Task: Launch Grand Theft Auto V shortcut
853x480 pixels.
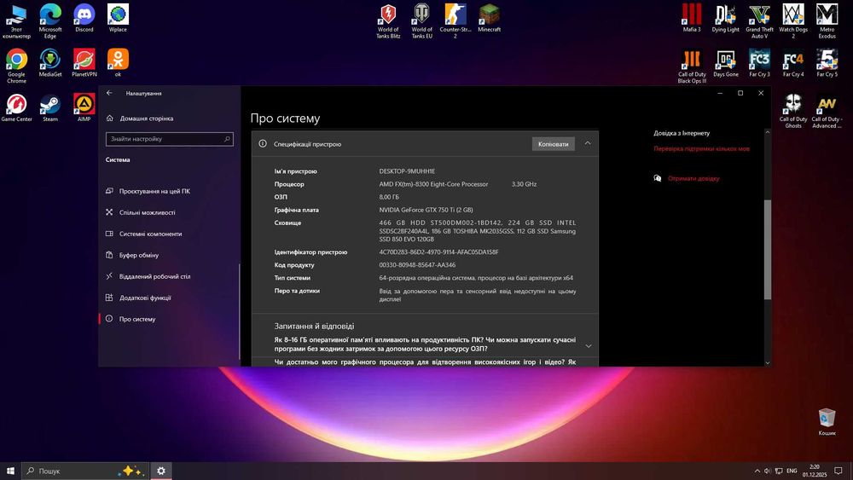Action: [759, 15]
